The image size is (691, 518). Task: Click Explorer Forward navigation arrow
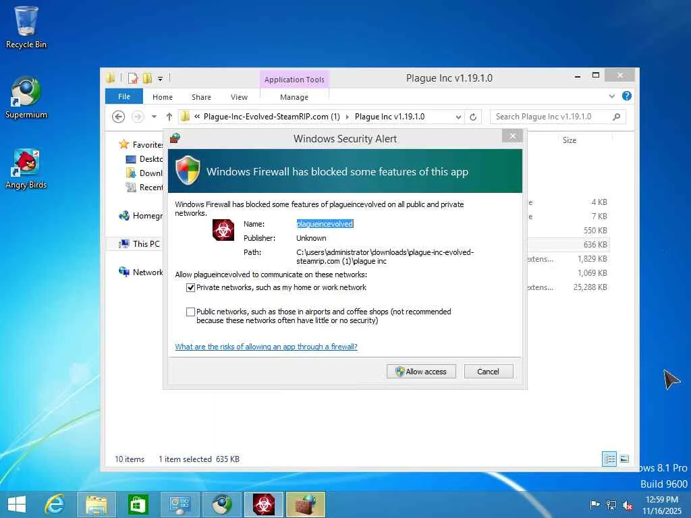pyautogui.click(x=138, y=117)
